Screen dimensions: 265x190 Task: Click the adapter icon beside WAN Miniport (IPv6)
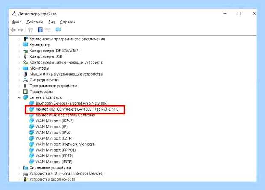tap(32, 132)
